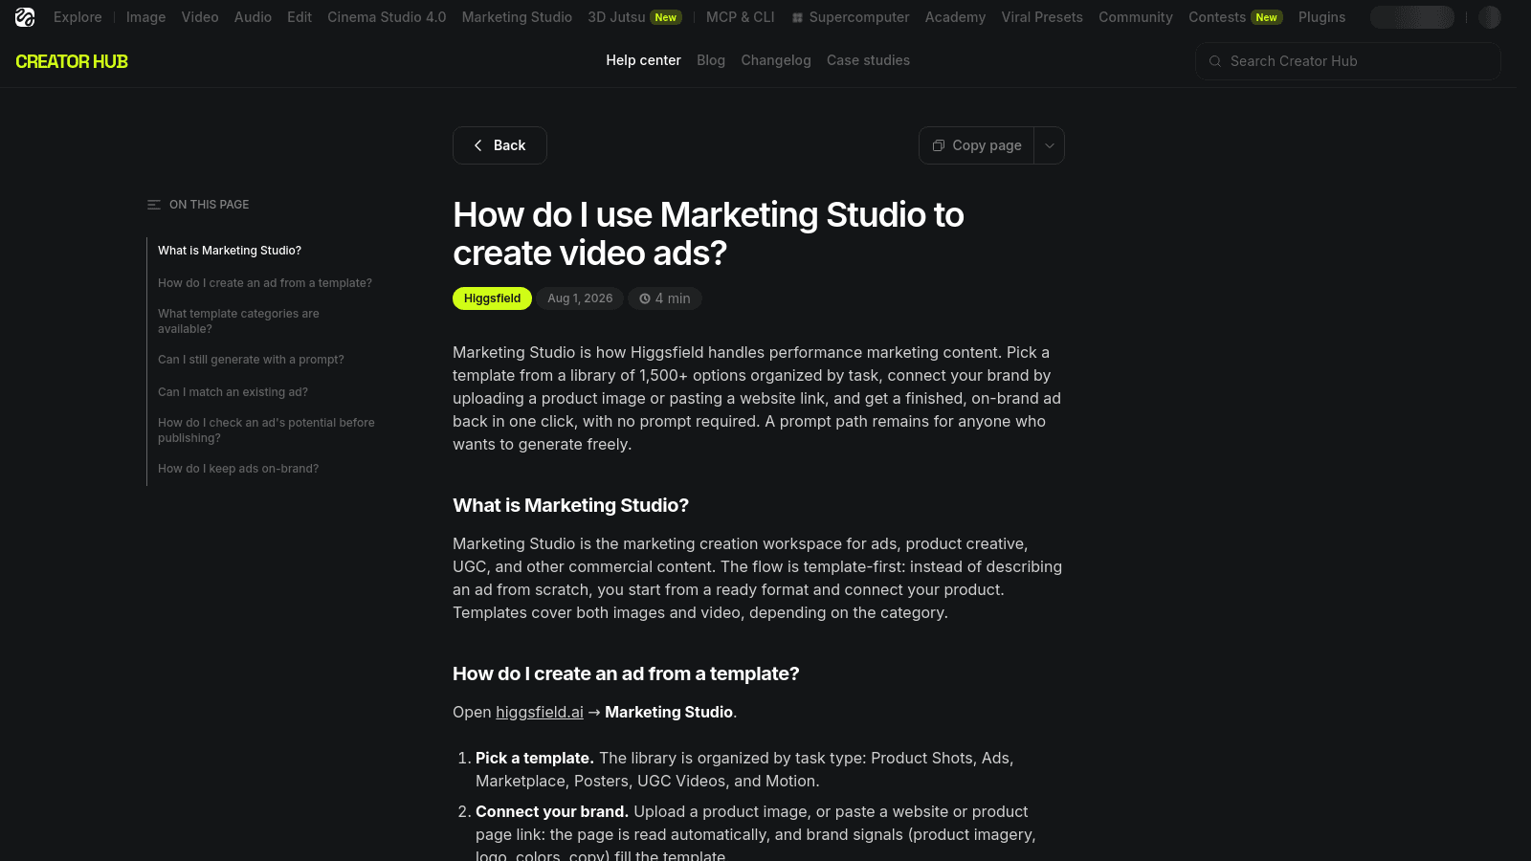Click the '4 min' read time text
This screenshot has height=861, width=1531.
673,298
